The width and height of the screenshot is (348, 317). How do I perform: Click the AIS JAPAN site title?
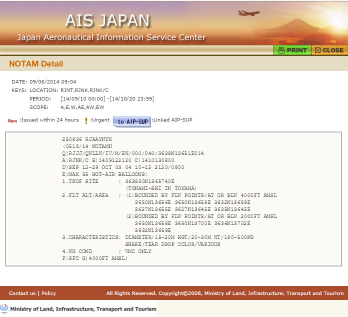(107, 20)
